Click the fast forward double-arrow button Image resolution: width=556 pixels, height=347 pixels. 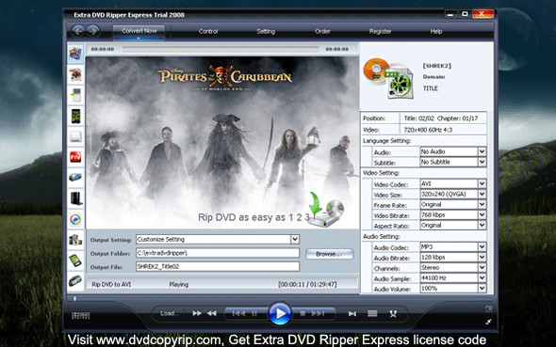point(197,313)
